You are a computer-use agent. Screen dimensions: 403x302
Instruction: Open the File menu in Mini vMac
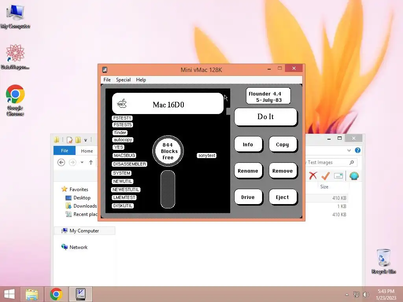click(107, 80)
